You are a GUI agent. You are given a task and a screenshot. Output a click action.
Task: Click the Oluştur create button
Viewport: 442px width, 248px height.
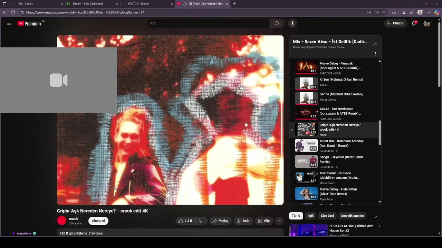pos(395,23)
